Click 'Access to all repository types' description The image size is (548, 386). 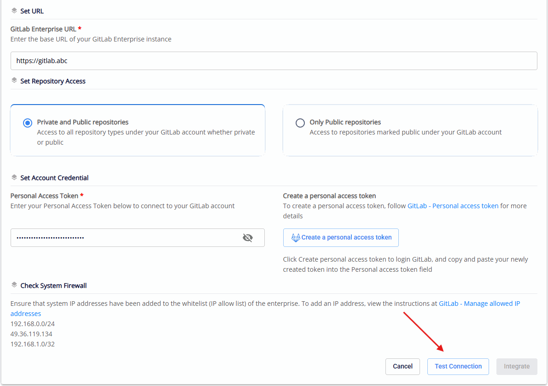click(146, 137)
